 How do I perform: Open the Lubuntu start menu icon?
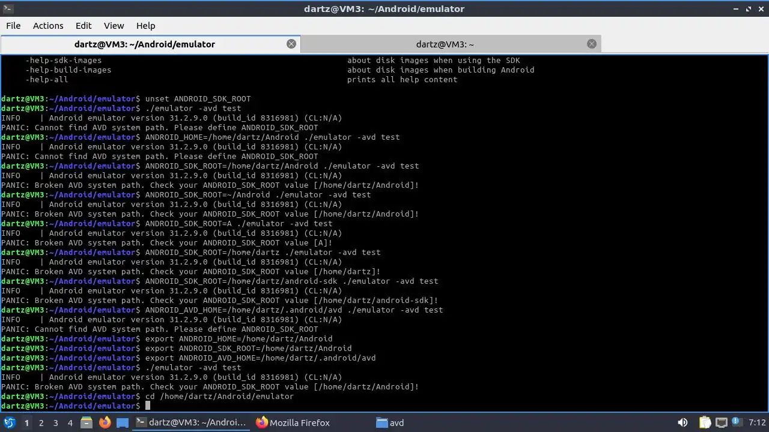tap(9, 422)
